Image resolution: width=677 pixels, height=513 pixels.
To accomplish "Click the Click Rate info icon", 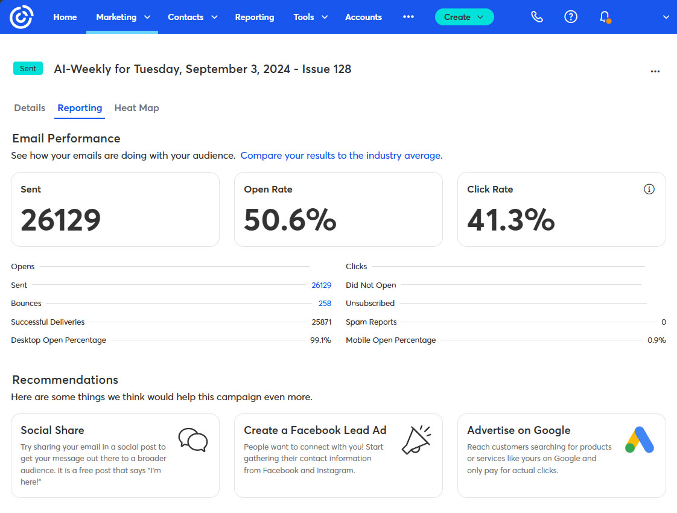I will pos(649,190).
